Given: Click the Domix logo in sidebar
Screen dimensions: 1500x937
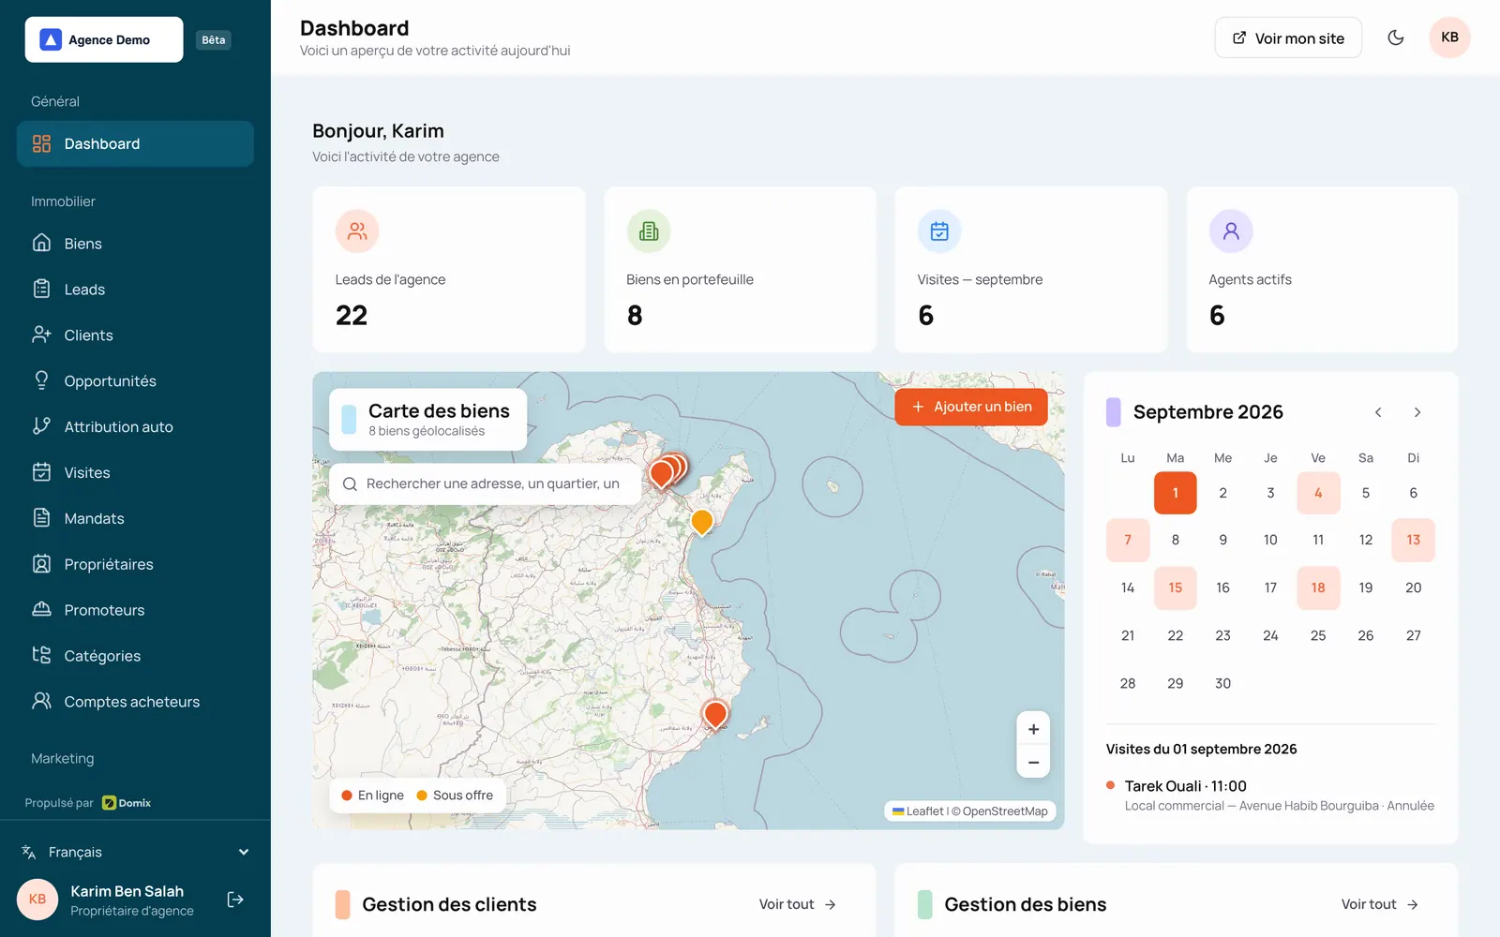Looking at the screenshot, I should (127, 803).
